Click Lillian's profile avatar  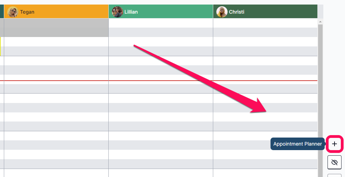coord(117,12)
